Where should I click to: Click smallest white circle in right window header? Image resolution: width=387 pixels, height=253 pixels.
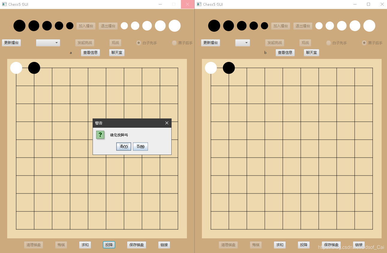click(319, 26)
